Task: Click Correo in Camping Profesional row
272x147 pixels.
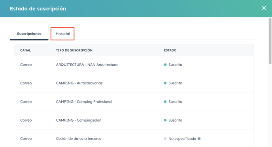Action: click(x=26, y=102)
